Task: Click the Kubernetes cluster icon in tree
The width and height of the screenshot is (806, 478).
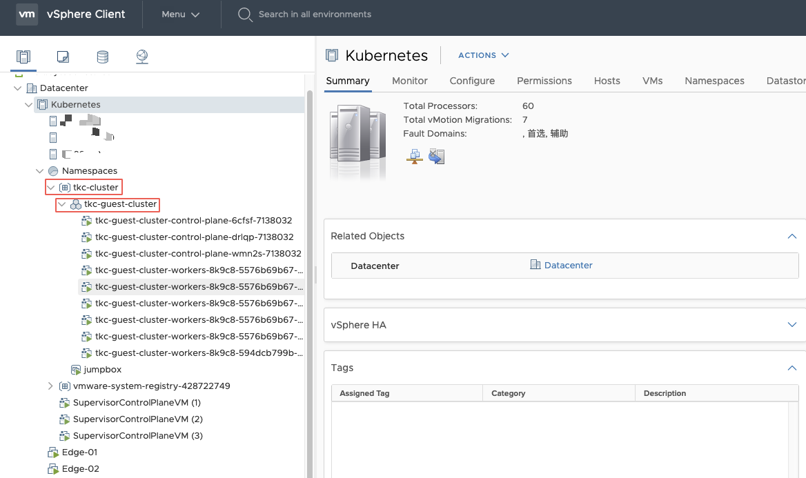Action: tap(43, 104)
